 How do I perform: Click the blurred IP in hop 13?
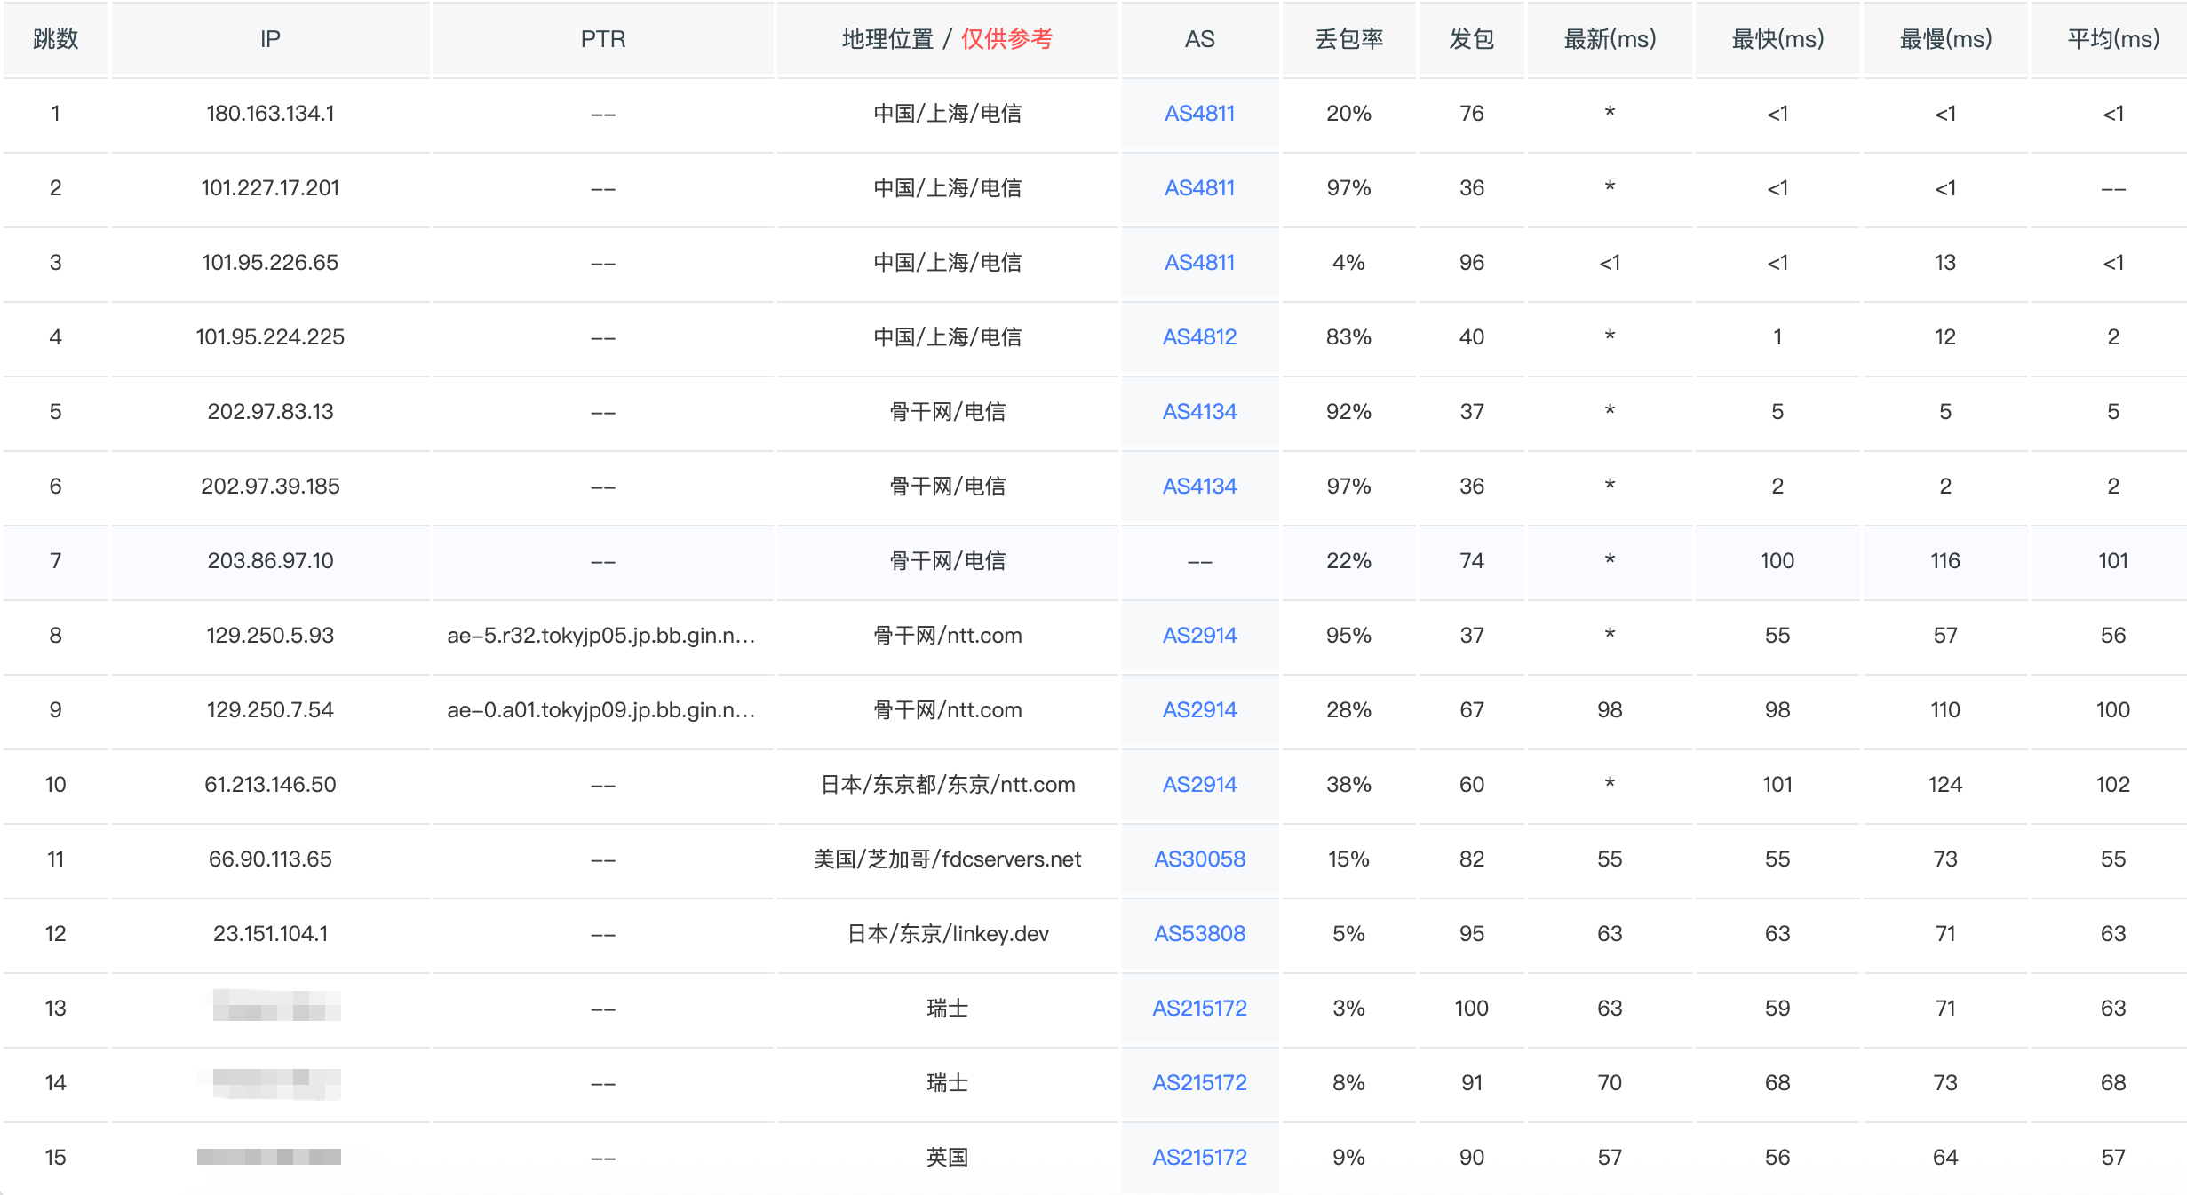(x=275, y=1007)
